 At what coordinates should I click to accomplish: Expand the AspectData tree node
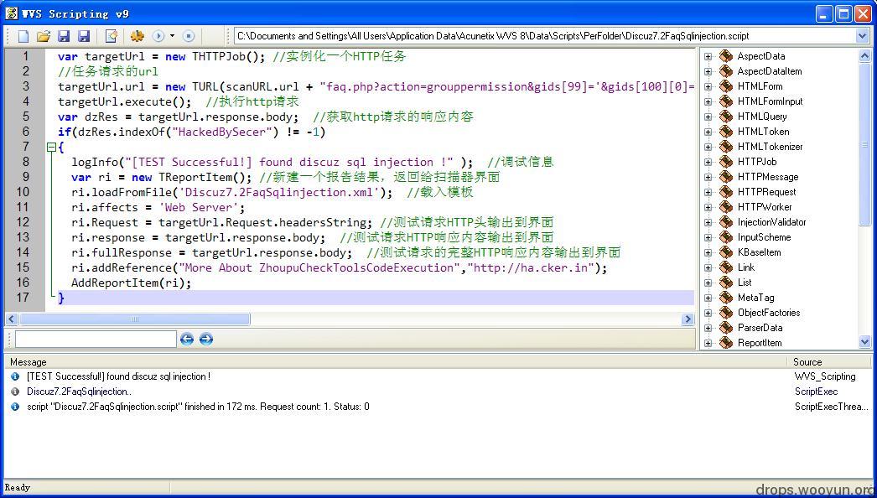pos(708,56)
